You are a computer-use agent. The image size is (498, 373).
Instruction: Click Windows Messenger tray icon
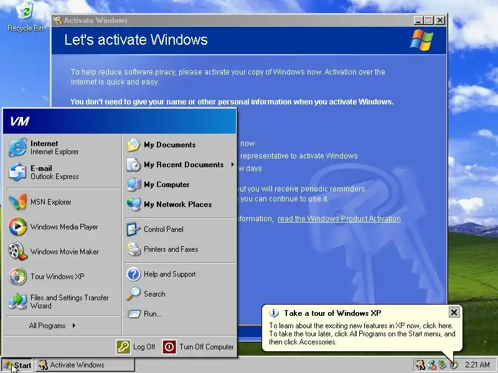[431, 365]
